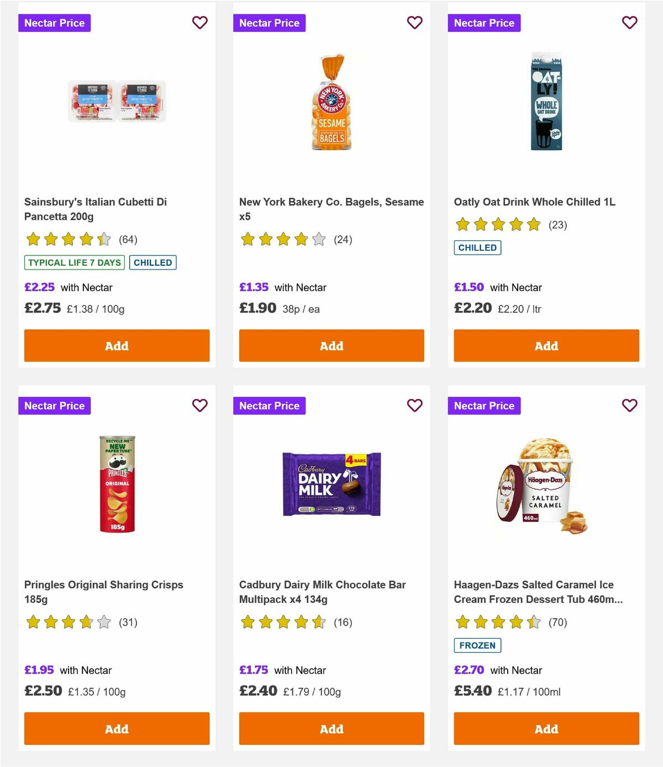Favourite the Cadbury Dairy Milk multipack

tap(414, 405)
